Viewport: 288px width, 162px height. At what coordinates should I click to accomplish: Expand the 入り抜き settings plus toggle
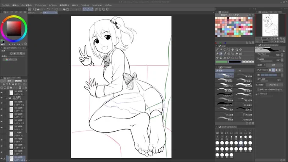pyautogui.click(x=256, y=85)
